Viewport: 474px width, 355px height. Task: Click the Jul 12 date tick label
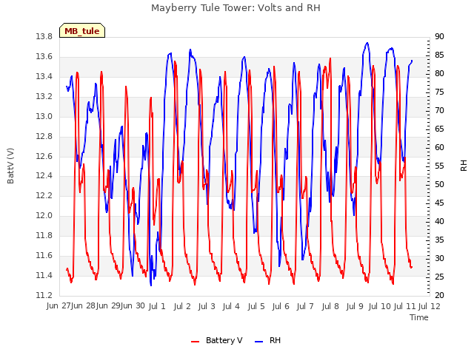[x=430, y=306]
